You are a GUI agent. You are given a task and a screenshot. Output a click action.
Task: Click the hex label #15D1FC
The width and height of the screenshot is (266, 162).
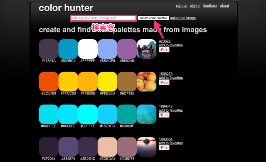[107, 126]
